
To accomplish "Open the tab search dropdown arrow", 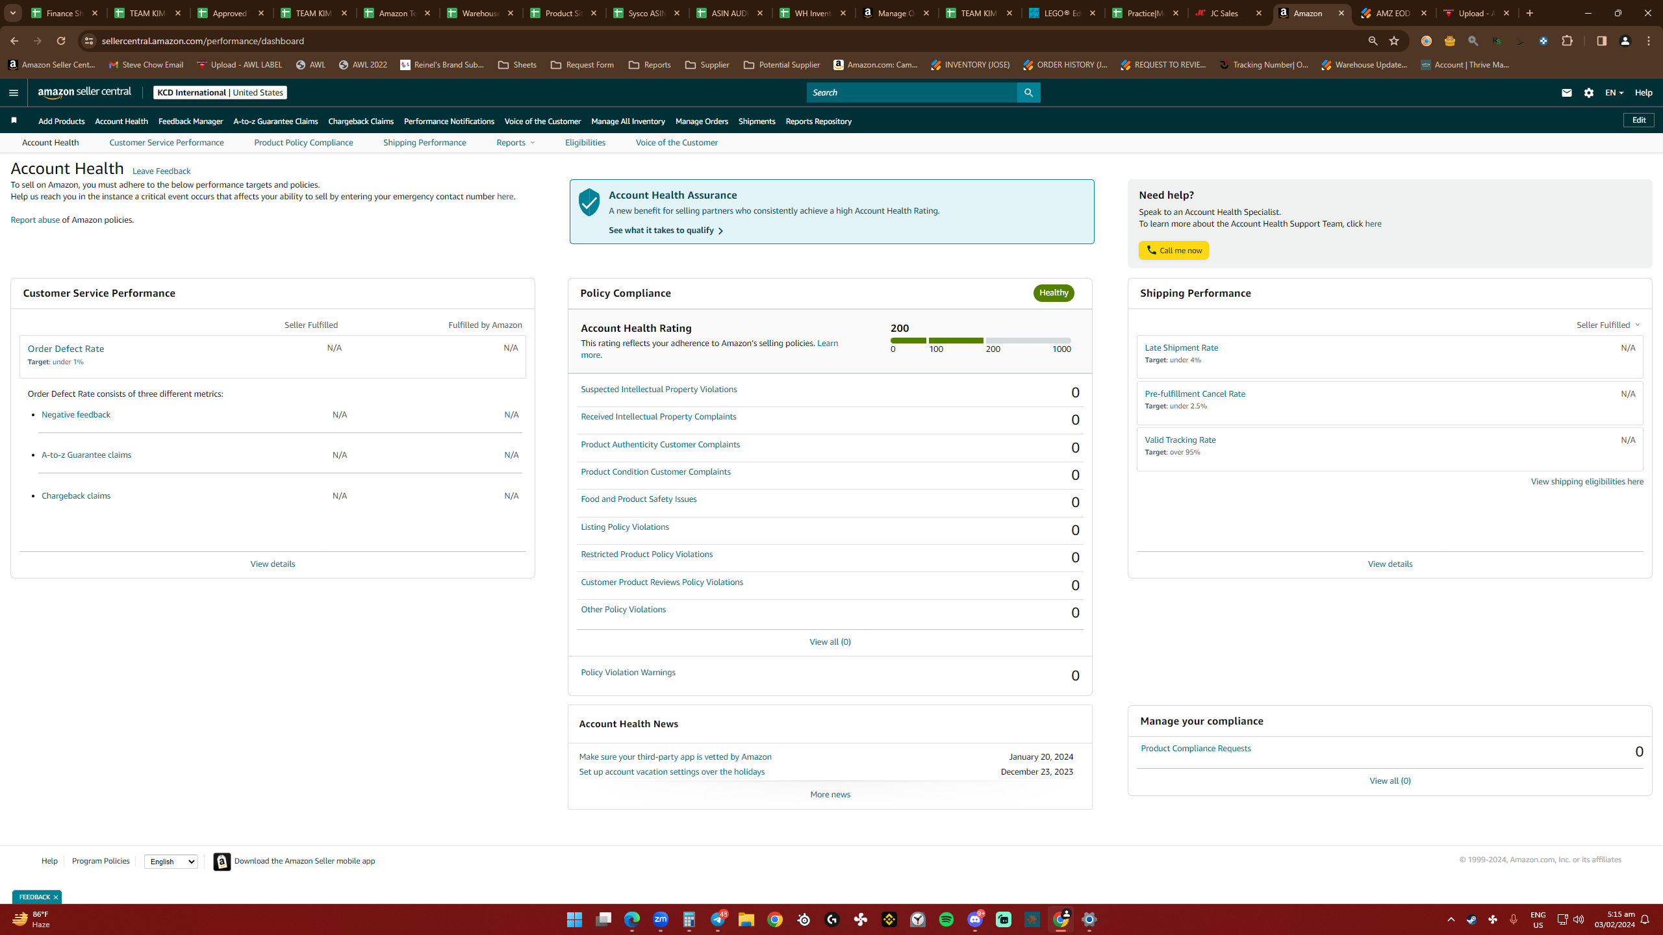I will tap(12, 13).
